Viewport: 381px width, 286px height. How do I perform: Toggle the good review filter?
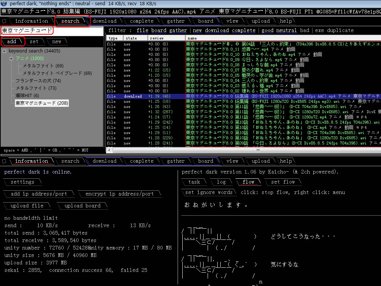click(x=268, y=31)
